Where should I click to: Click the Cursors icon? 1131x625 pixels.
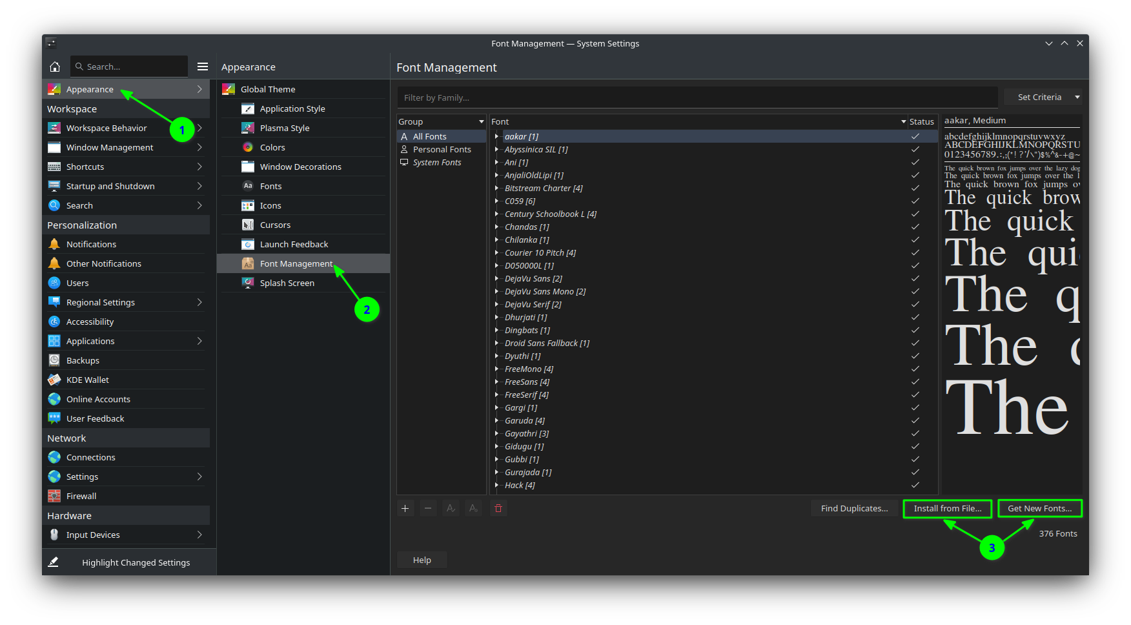click(248, 225)
